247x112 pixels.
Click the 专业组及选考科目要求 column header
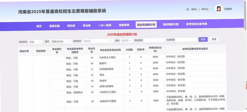coord(75,50)
